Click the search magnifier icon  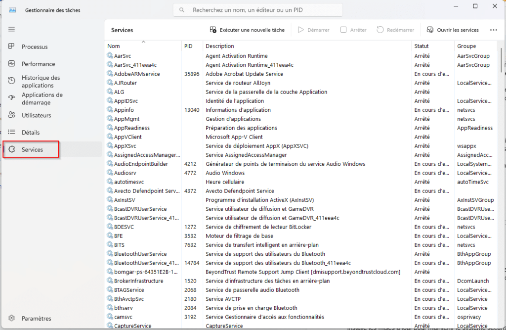coord(181,9)
